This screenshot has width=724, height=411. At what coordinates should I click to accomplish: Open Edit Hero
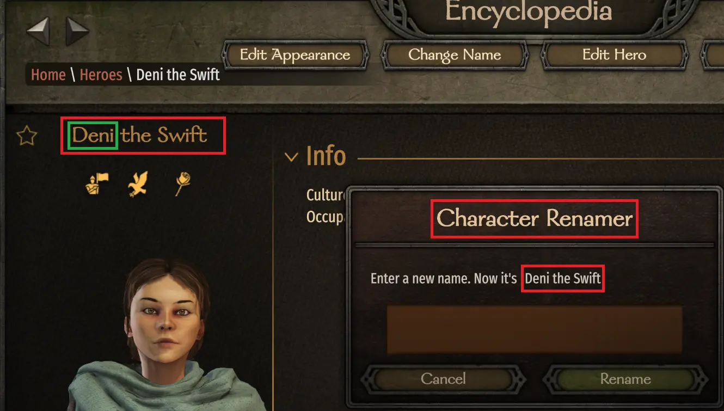click(614, 55)
